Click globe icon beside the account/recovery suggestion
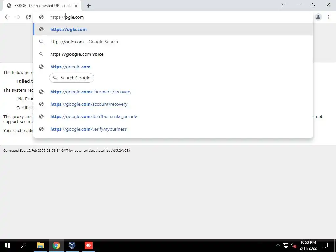Image resolution: width=336 pixels, height=252 pixels. coord(41,104)
